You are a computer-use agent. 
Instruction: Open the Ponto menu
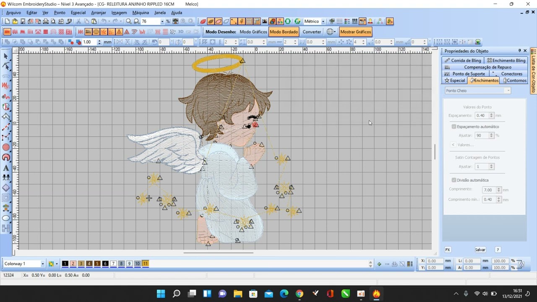click(60, 13)
